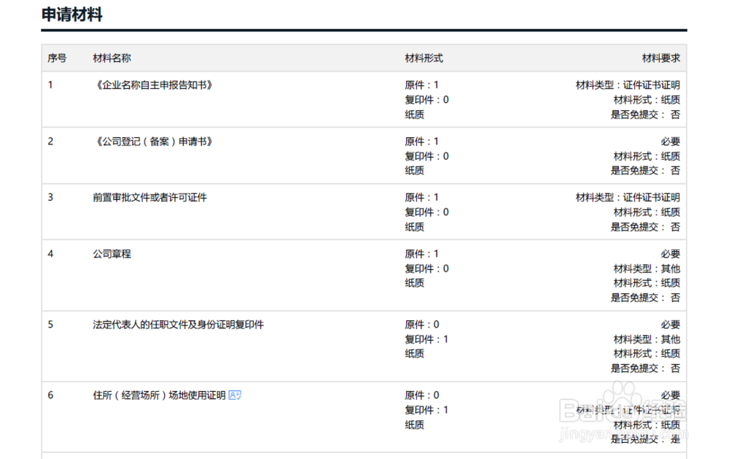Viewport: 729px width, 459px height.
Task: Click 材料类型：其他 in the 公司章程 row
Action: (x=647, y=269)
